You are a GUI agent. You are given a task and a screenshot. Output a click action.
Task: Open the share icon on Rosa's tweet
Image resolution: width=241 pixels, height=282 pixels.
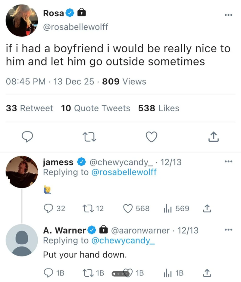click(214, 137)
